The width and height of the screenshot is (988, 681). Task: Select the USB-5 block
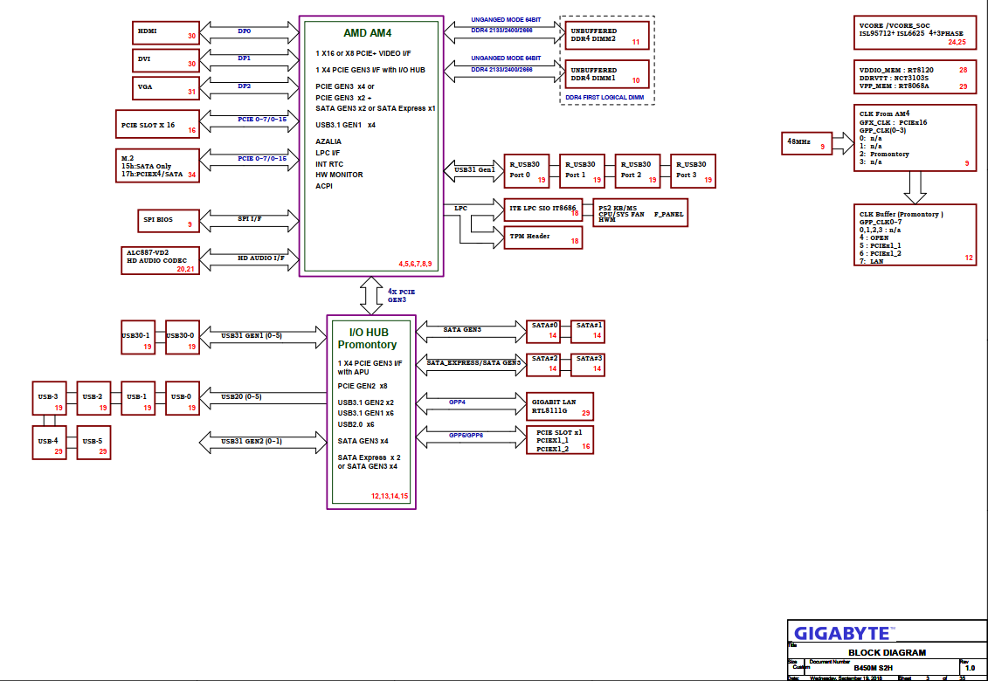click(x=93, y=443)
